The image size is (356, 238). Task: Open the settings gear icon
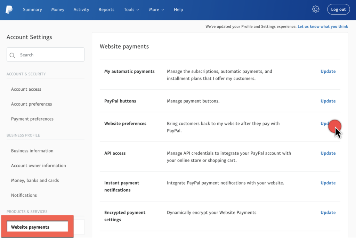pos(315,9)
